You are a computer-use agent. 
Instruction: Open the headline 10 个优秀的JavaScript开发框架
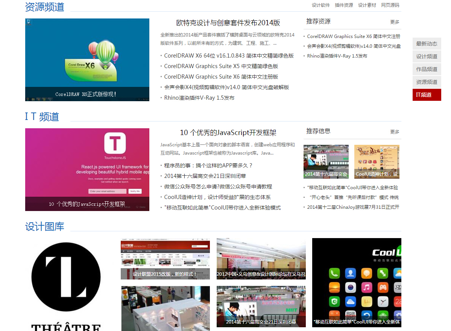[x=228, y=132]
